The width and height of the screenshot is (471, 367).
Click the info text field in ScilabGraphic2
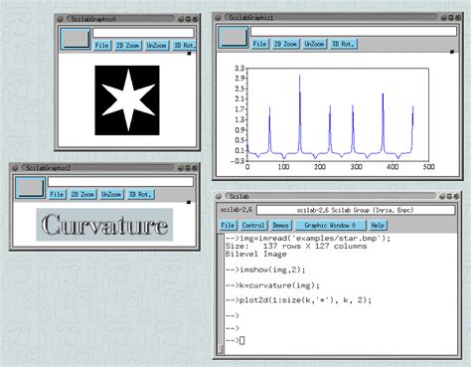(120, 182)
